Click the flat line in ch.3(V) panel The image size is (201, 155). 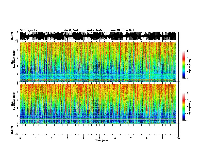[x=98, y=130]
